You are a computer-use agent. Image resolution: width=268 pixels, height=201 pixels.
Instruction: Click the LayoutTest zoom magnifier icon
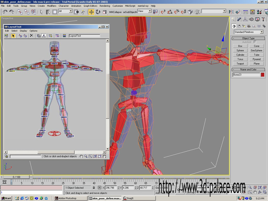point(86,156)
